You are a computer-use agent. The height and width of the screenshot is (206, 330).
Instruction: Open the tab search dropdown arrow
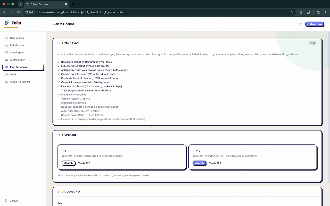(x=20, y=4)
